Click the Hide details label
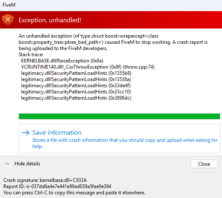Image resolution: width=222 pixels, height=198 pixels. 27,164
